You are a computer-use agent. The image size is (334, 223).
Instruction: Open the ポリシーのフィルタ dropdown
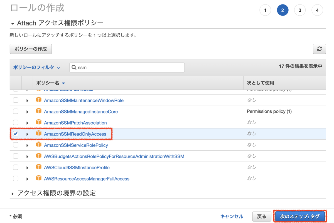[36, 67]
